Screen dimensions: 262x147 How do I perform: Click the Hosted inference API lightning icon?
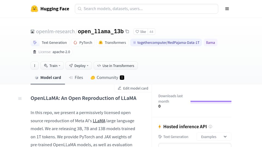coord(160,127)
